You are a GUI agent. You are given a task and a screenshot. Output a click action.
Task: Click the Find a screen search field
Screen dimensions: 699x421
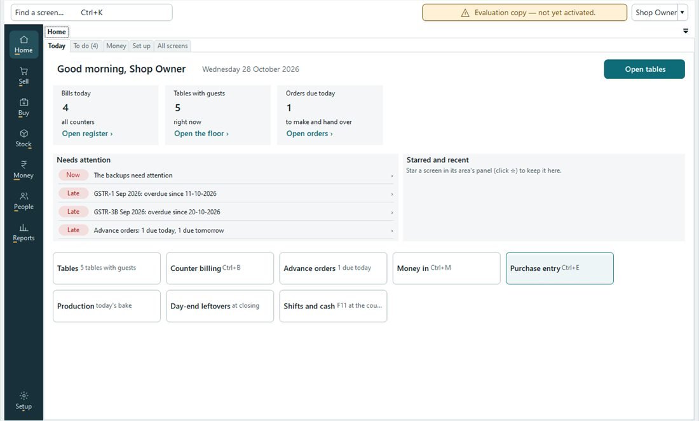click(92, 13)
